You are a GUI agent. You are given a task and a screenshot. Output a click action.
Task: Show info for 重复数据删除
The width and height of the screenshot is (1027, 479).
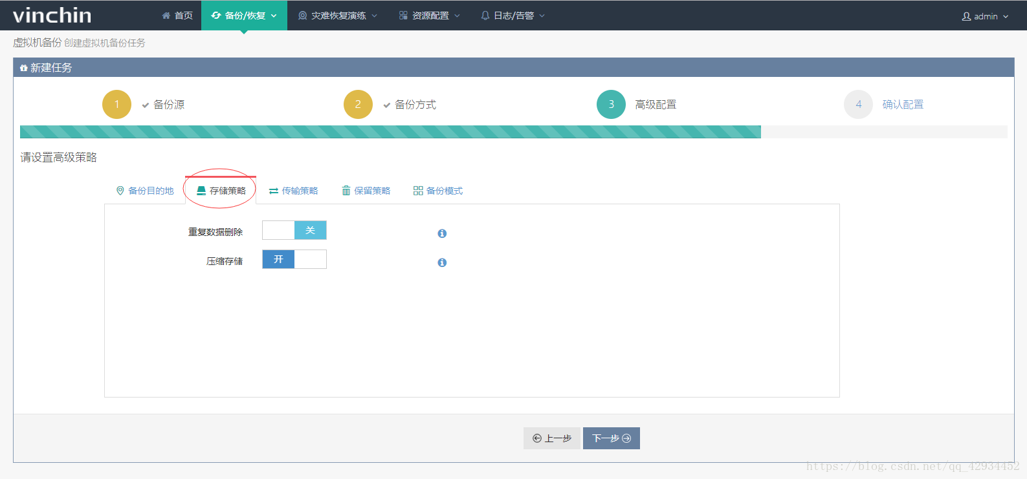442,233
